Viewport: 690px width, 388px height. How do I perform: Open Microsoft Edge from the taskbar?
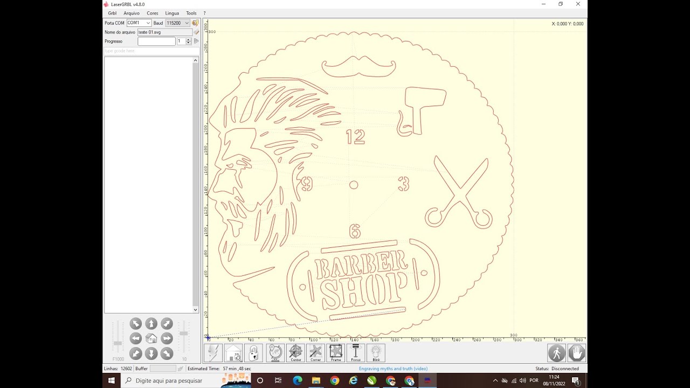point(297,380)
